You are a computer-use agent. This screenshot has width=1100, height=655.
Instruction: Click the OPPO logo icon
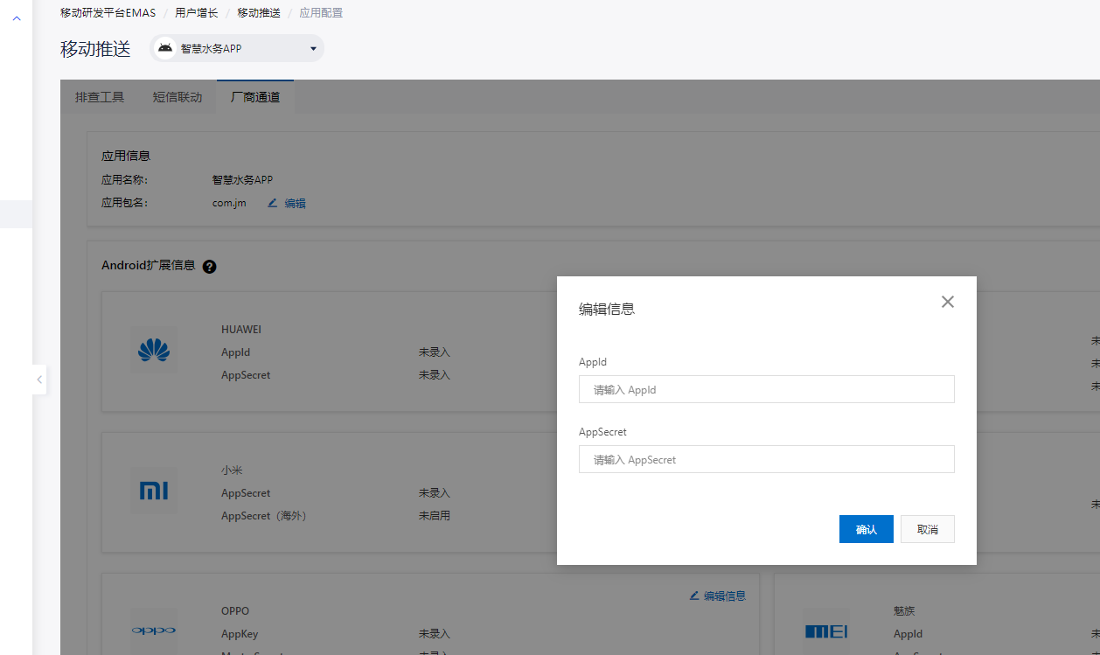coord(154,631)
